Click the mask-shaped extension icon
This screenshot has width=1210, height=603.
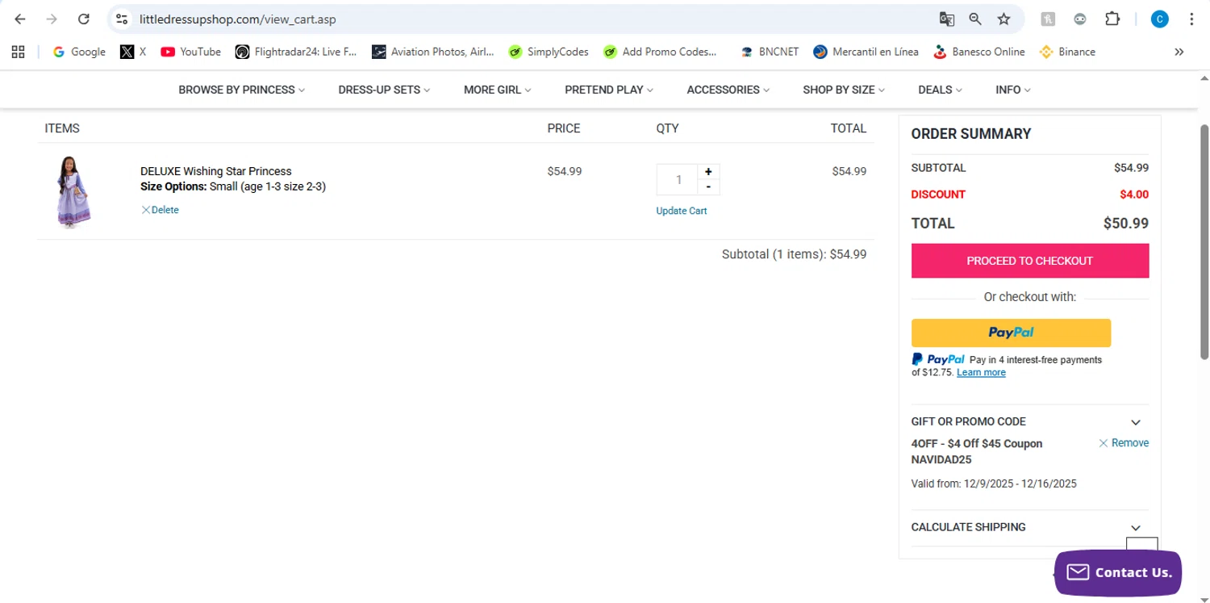pyautogui.click(x=1080, y=19)
